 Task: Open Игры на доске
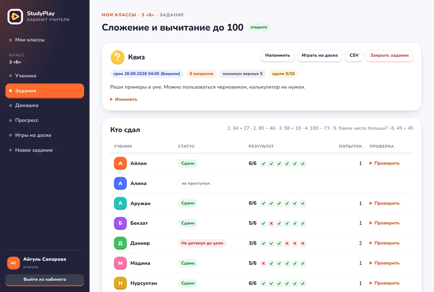click(45, 135)
